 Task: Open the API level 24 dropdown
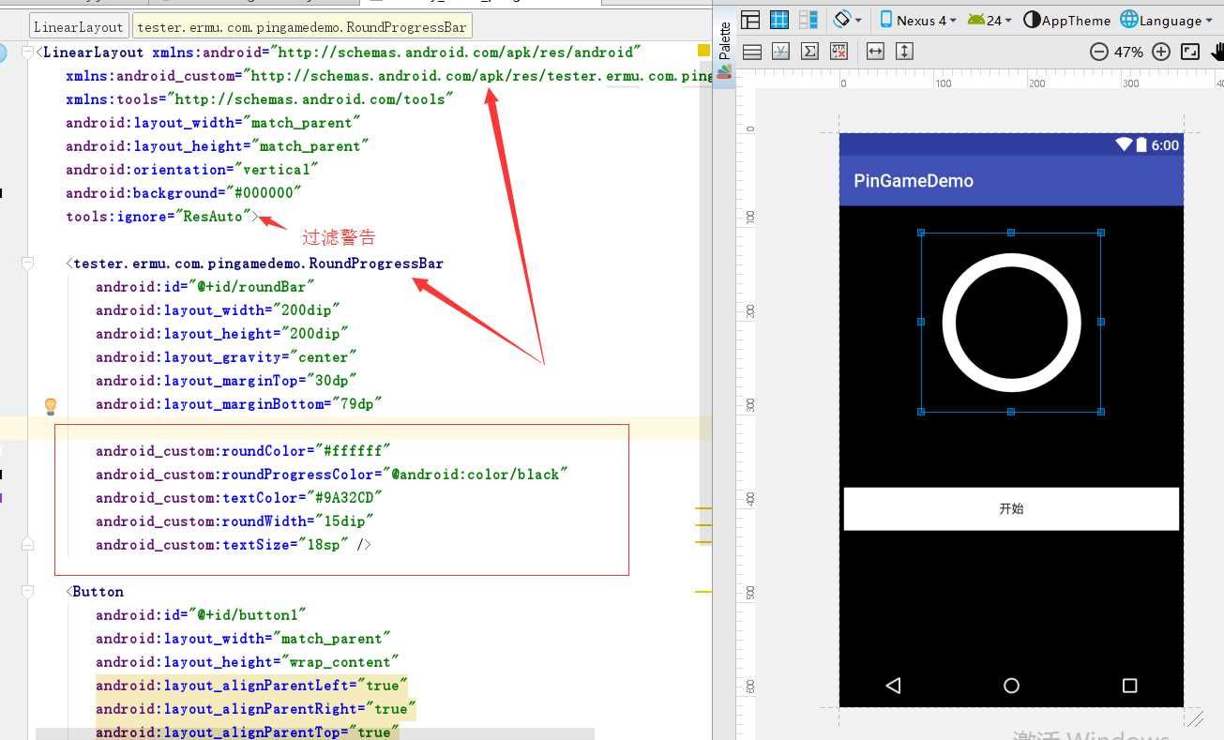coord(990,20)
